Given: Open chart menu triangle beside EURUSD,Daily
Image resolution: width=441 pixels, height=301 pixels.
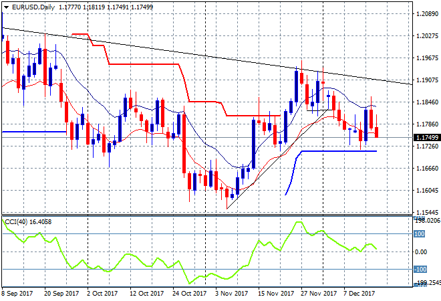Looking at the screenshot, I should [x=6, y=7].
